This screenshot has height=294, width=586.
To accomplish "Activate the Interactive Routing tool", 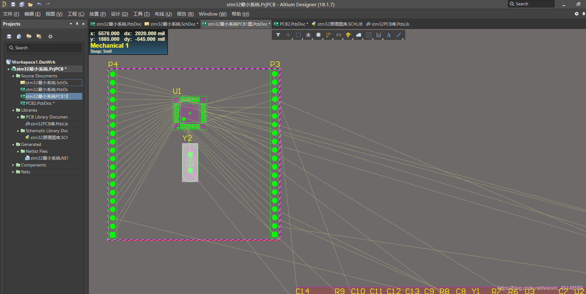I will coord(328,35).
